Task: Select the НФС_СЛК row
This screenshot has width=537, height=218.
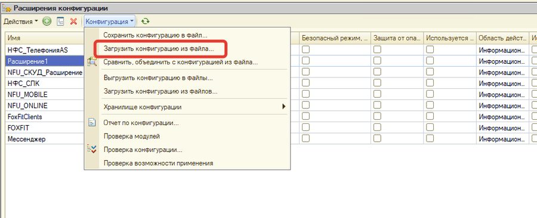Action: click(x=45, y=83)
